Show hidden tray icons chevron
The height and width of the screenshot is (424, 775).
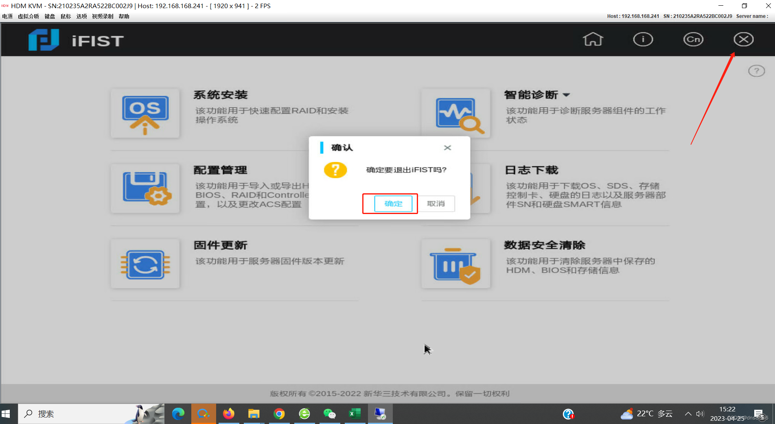[x=688, y=414]
